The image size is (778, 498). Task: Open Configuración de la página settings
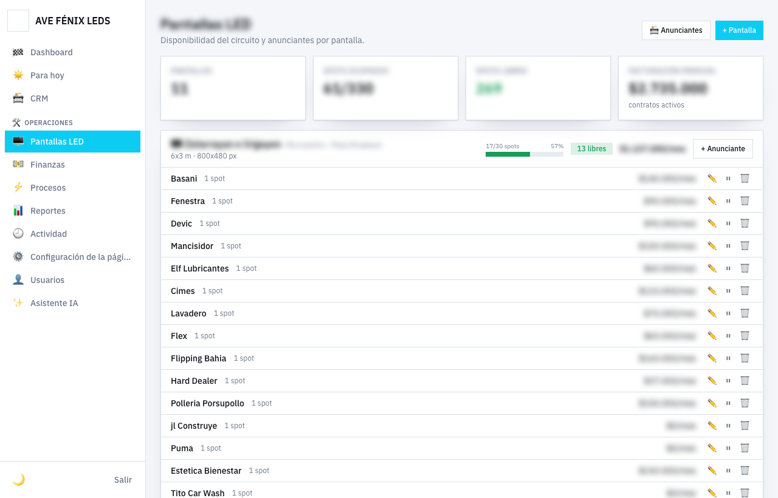point(72,257)
